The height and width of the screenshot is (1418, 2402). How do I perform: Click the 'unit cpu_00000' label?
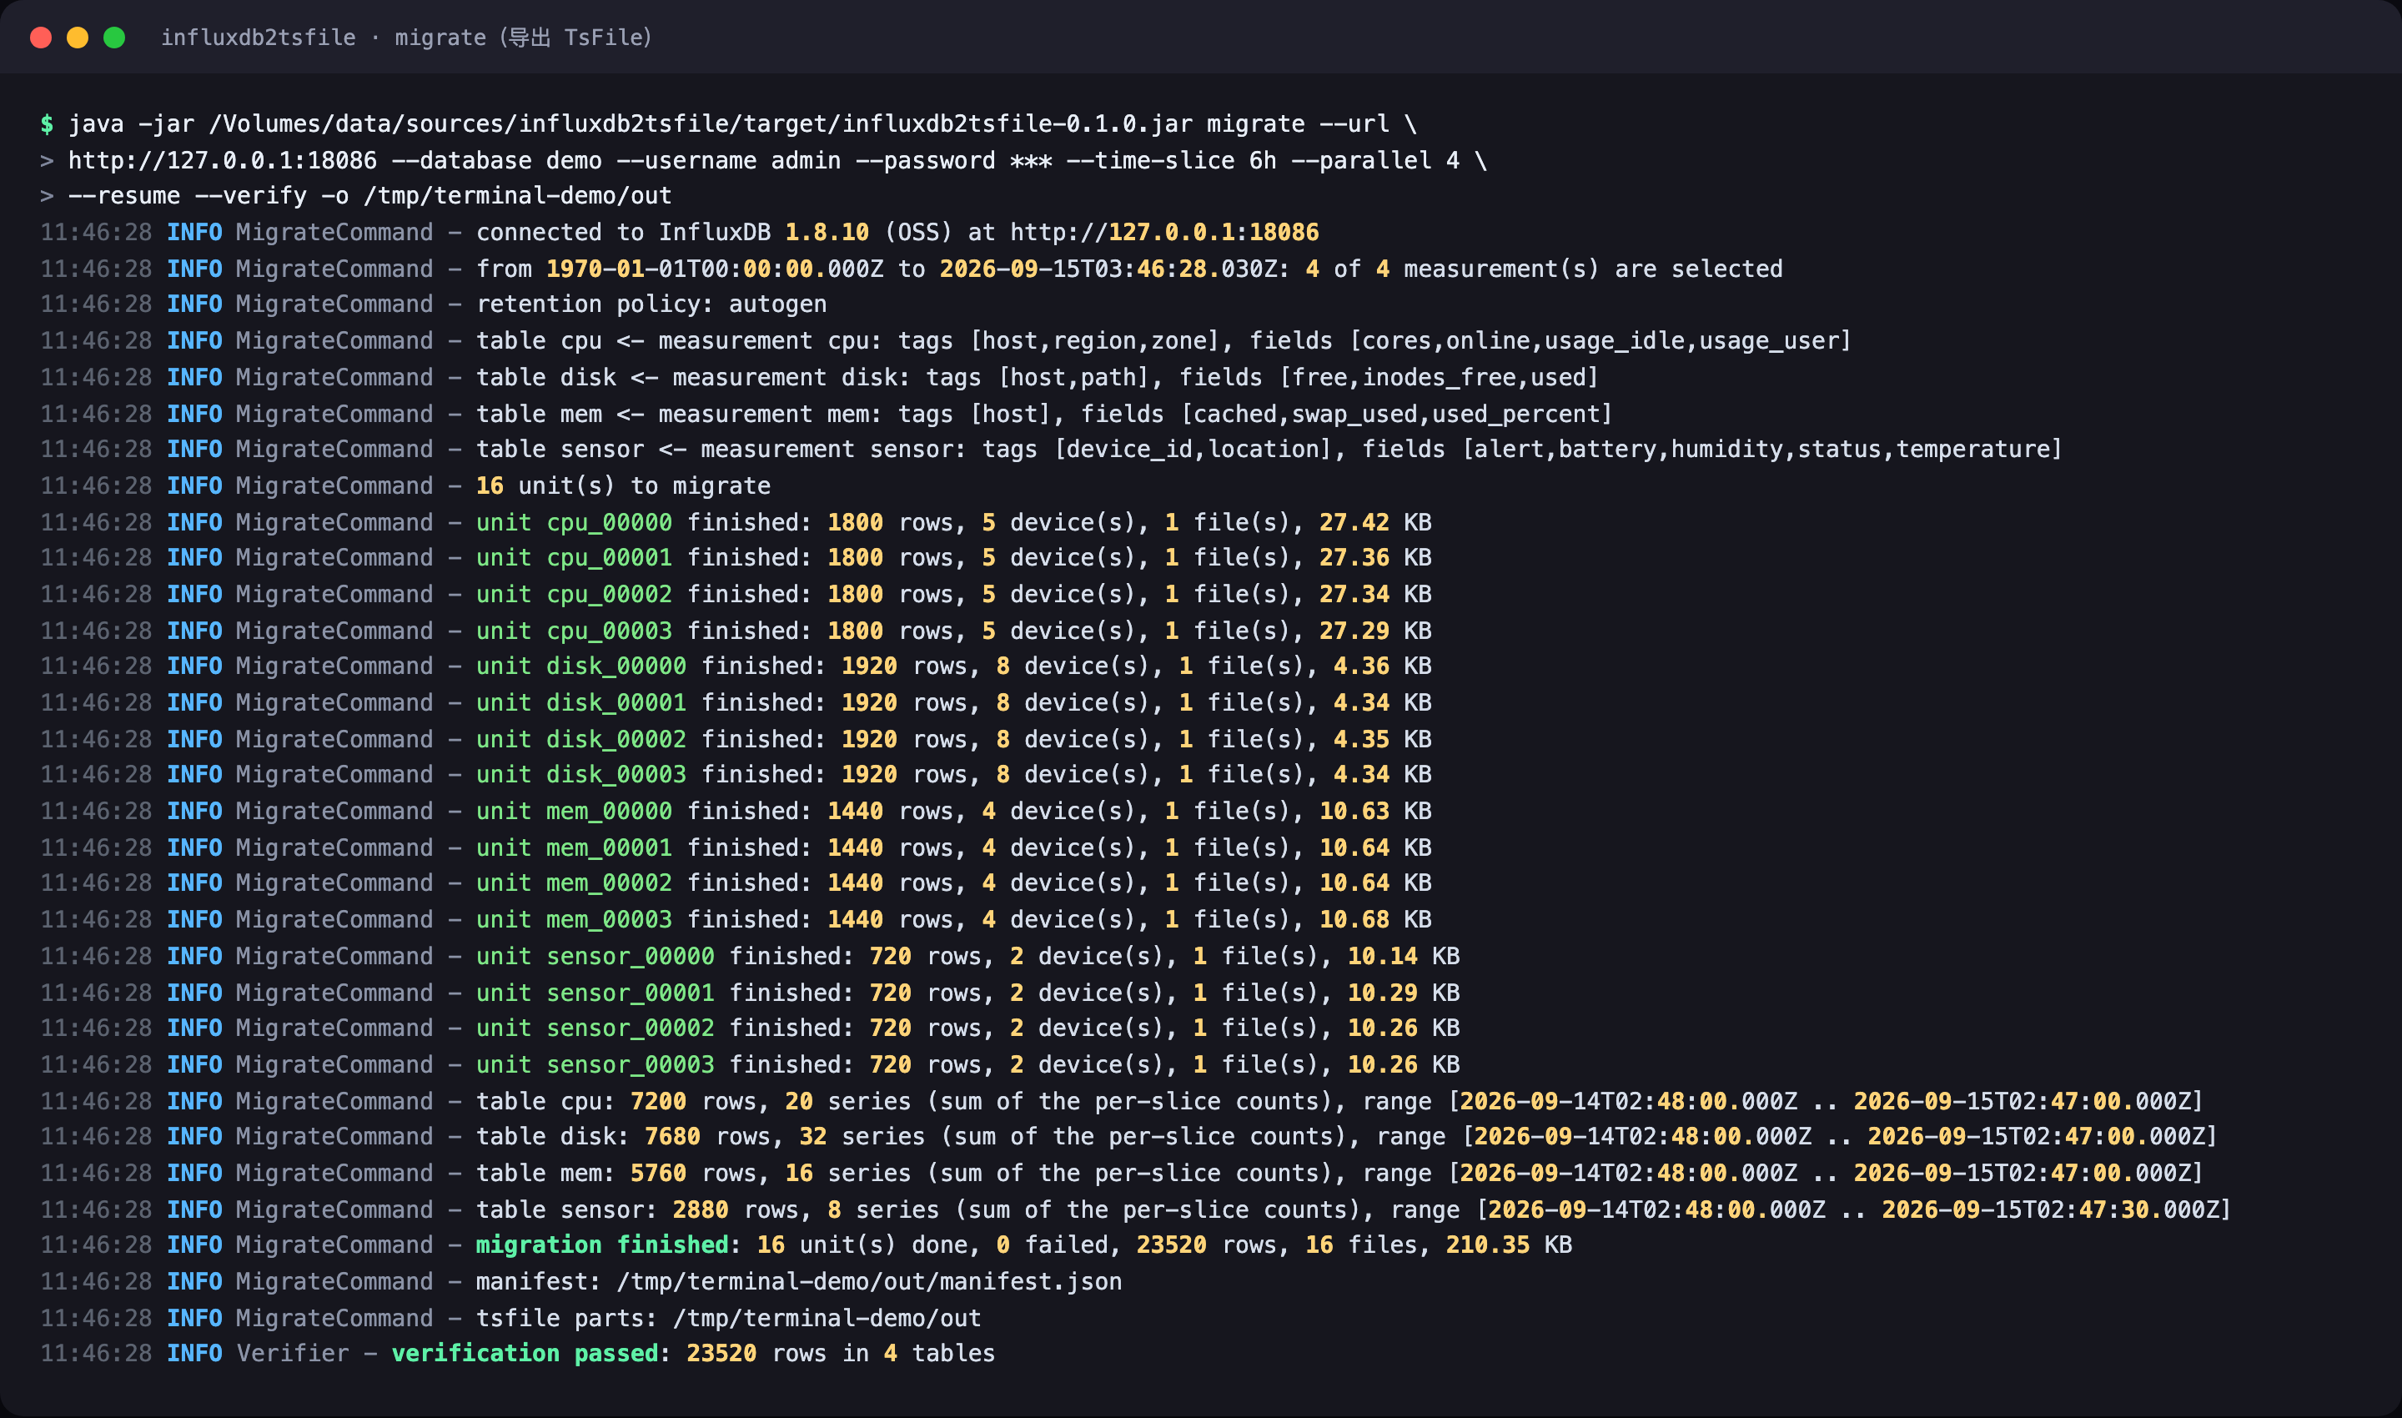[x=574, y=523]
